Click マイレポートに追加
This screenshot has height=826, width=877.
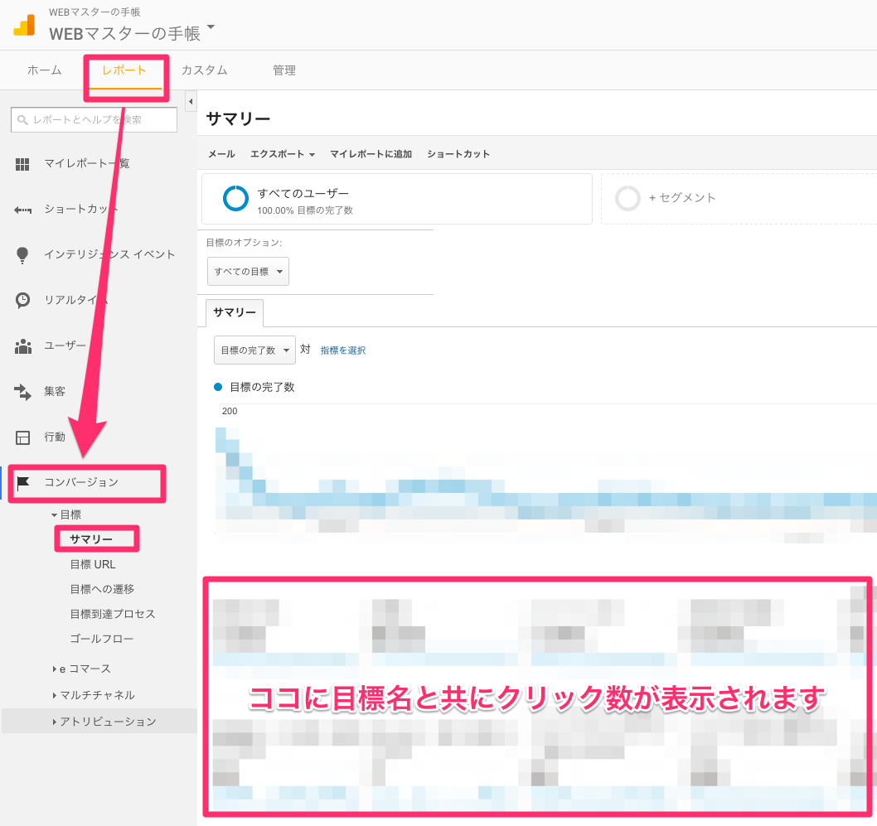tap(371, 153)
